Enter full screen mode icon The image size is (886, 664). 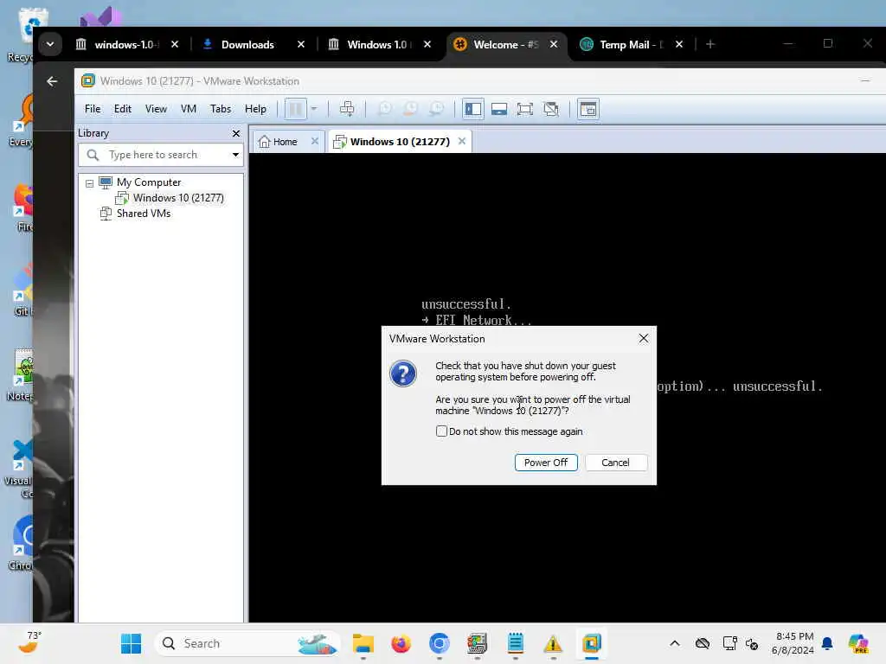[525, 109]
